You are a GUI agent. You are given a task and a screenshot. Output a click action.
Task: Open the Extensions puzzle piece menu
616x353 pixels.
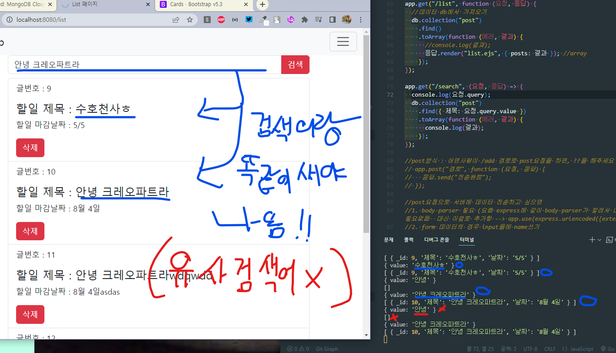(x=304, y=20)
